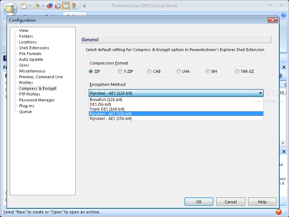Expand the Open archive dropdown arrow
This screenshot has height=217, width=289.
[43, 6]
